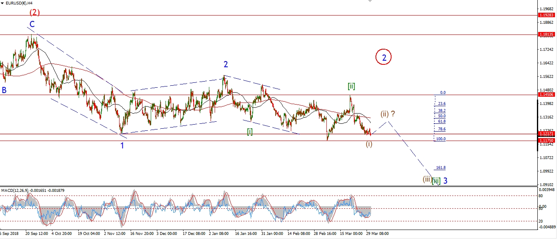
Task: Click the 1.19283 red price tag
Action: click(546, 15)
